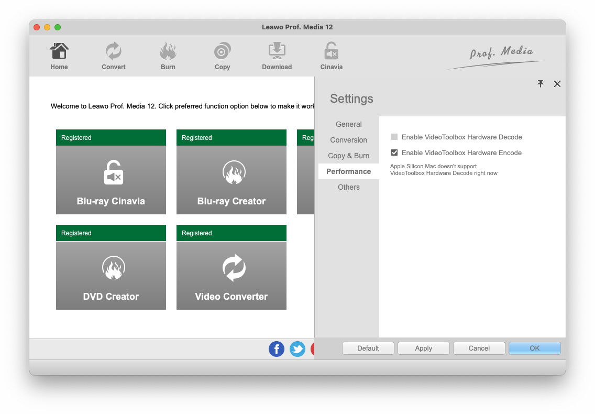Click the green window zoom button
595x414 pixels.
click(x=58, y=27)
